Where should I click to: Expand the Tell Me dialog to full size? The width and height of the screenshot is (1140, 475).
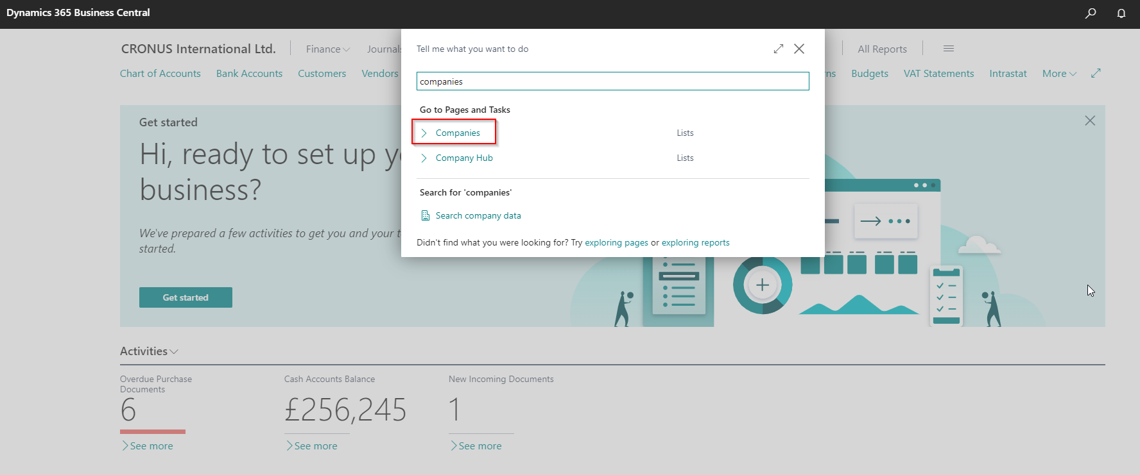click(x=779, y=49)
